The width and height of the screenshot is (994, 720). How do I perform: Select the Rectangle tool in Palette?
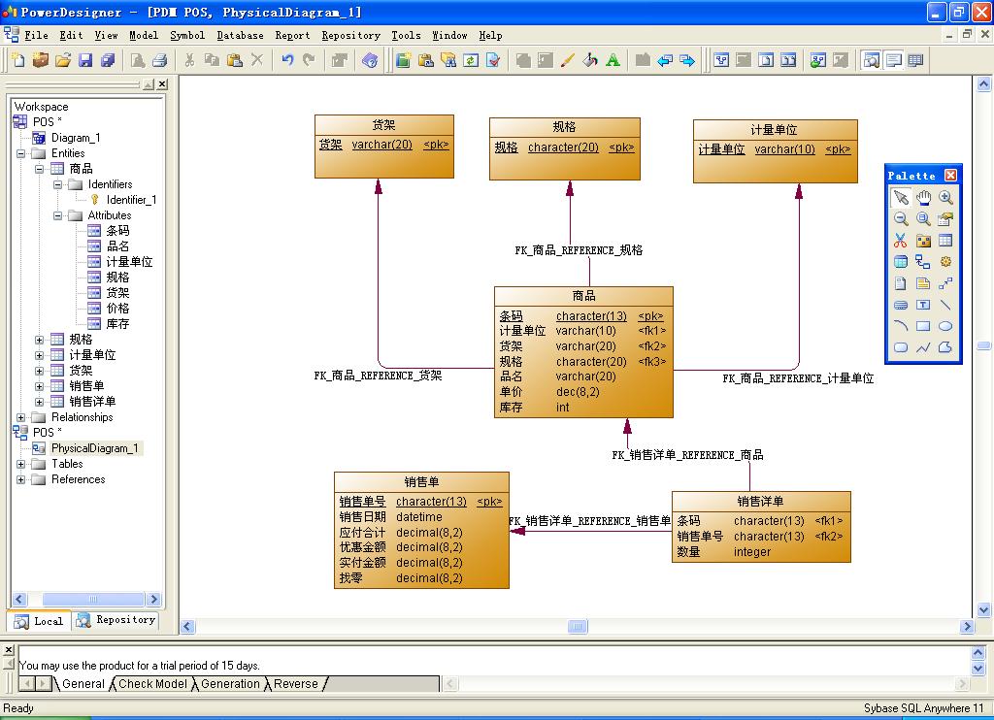[924, 326]
